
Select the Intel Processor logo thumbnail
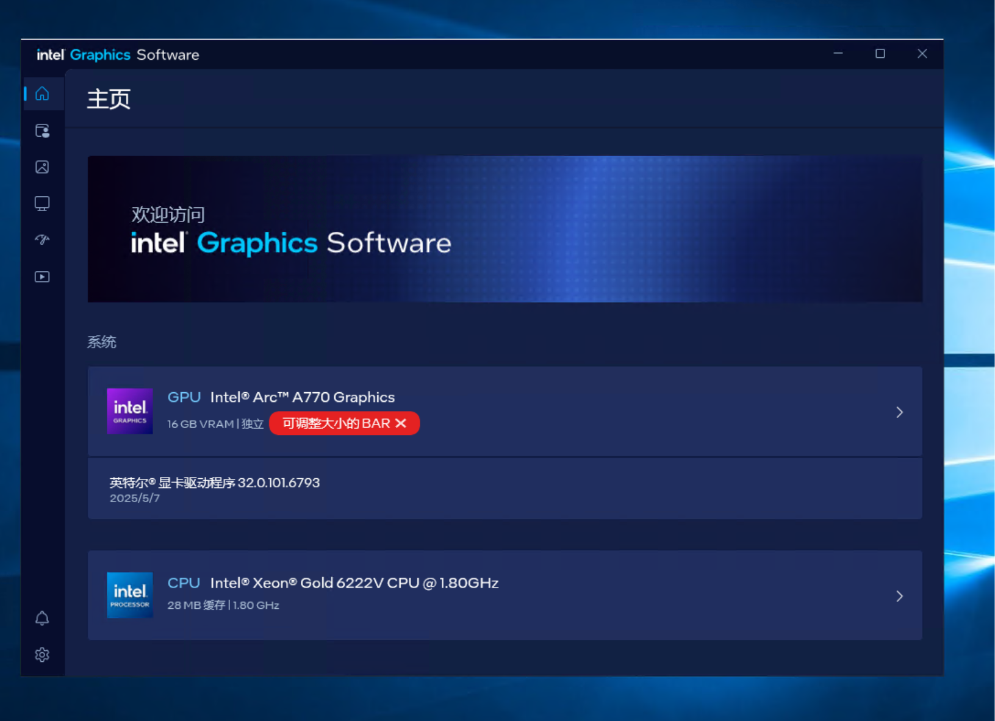tap(129, 595)
